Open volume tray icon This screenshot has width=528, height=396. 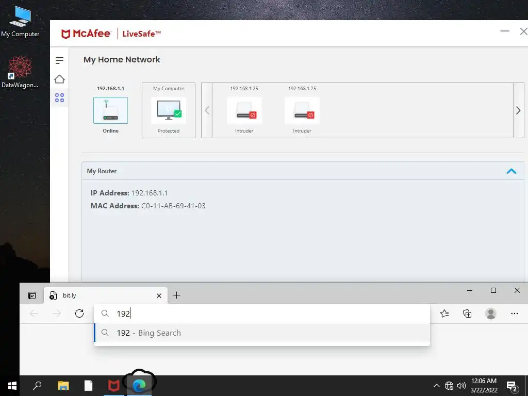click(x=461, y=386)
